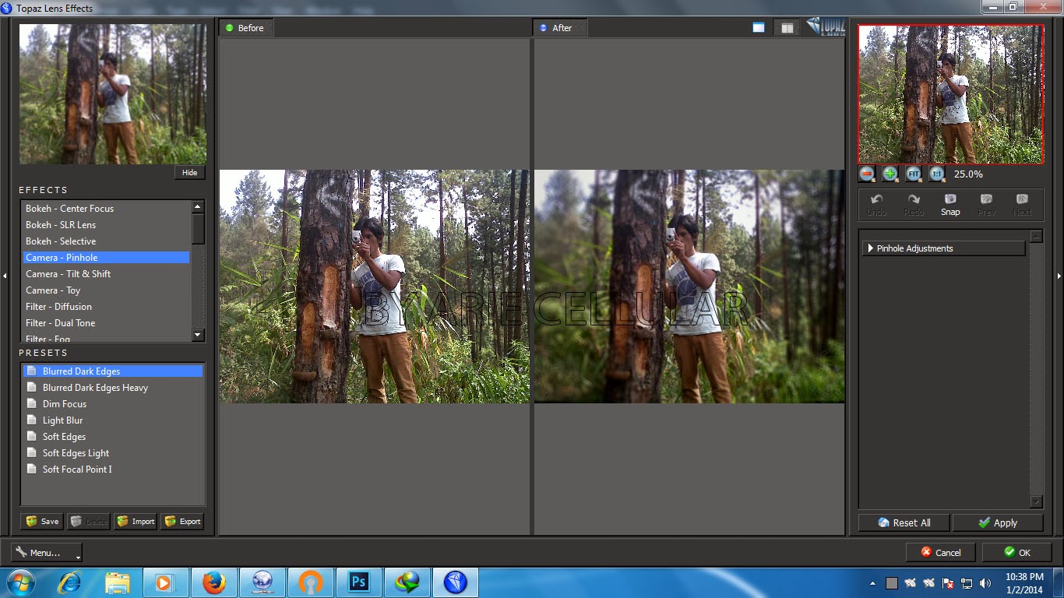Image resolution: width=1064 pixels, height=598 pixels.
Task: Choose the Dim Focus preset
Action: [x=112, y=404]
